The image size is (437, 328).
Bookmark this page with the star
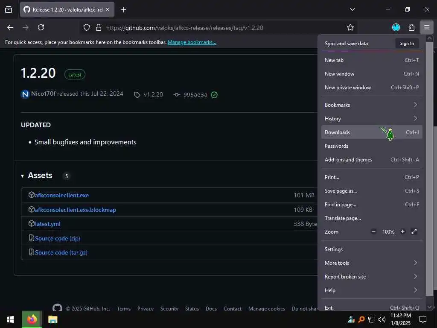pyautogui.click(x=350, y=27)
